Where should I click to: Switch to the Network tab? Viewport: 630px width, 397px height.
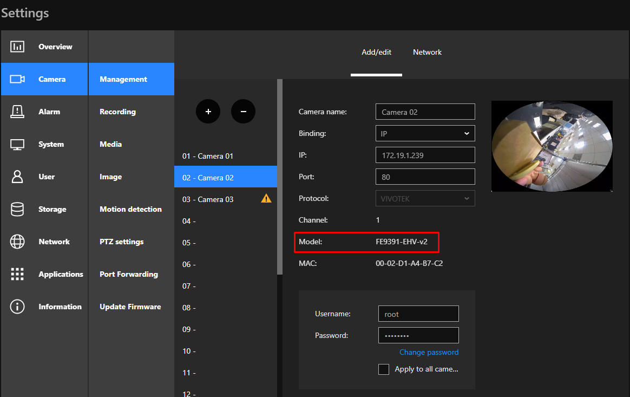(x=427, y=53)
